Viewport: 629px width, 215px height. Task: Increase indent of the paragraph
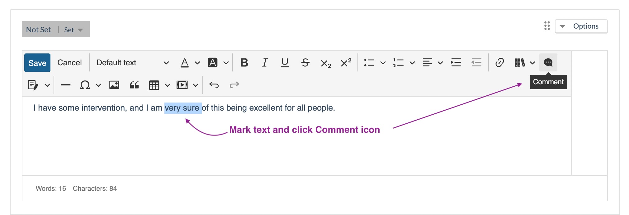tap(456, 62)
